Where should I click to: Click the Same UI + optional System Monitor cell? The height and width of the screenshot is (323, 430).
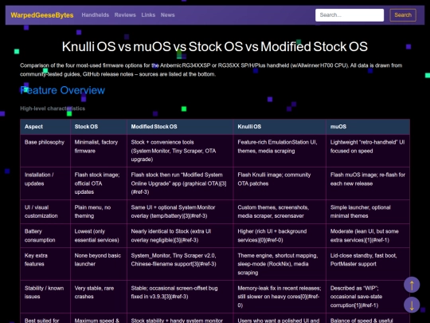coord(180,211)
